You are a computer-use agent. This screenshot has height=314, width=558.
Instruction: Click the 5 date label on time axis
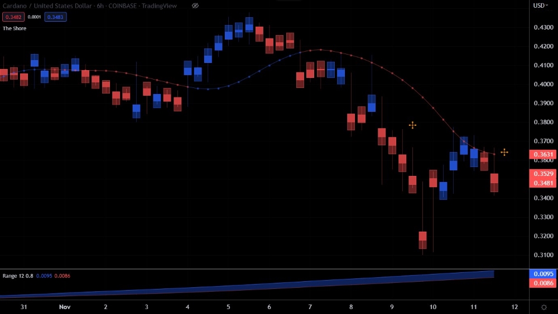click(228, 307)
